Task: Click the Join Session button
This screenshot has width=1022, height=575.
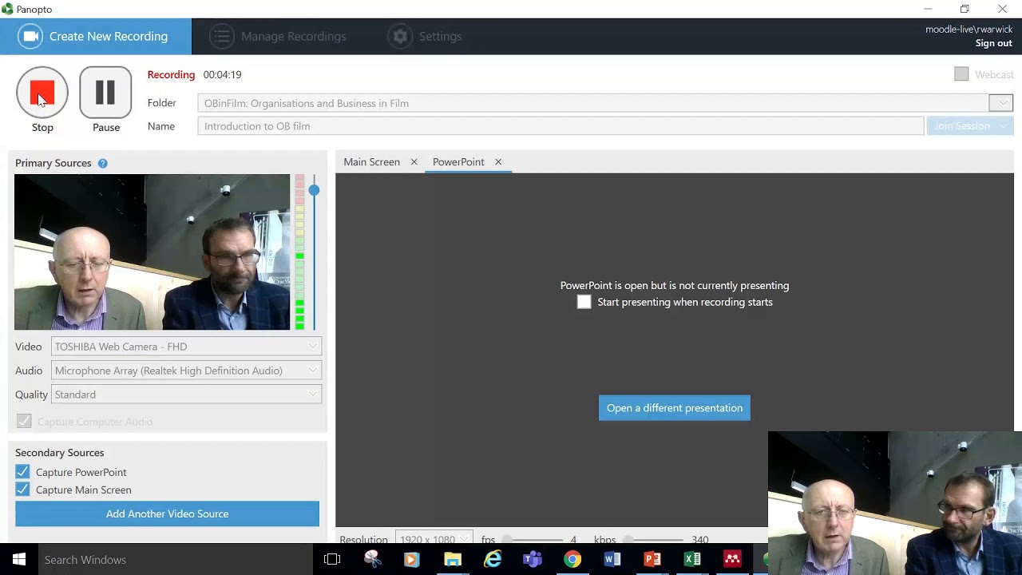Action: pyautogui.click(x=969, y=126)
